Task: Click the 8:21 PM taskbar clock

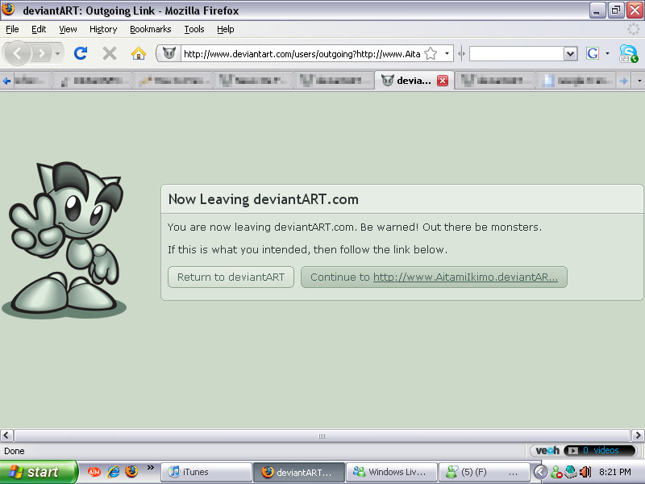Action: click(x=615, y=472)
